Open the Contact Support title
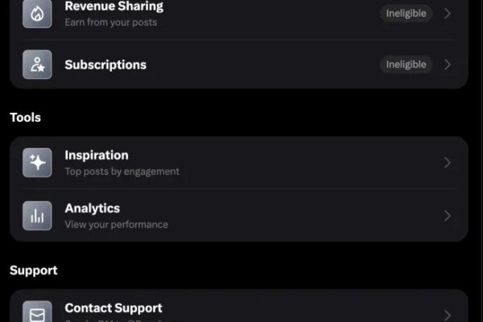This screenshot has height=322, width=483. click(x=114, y=308)
